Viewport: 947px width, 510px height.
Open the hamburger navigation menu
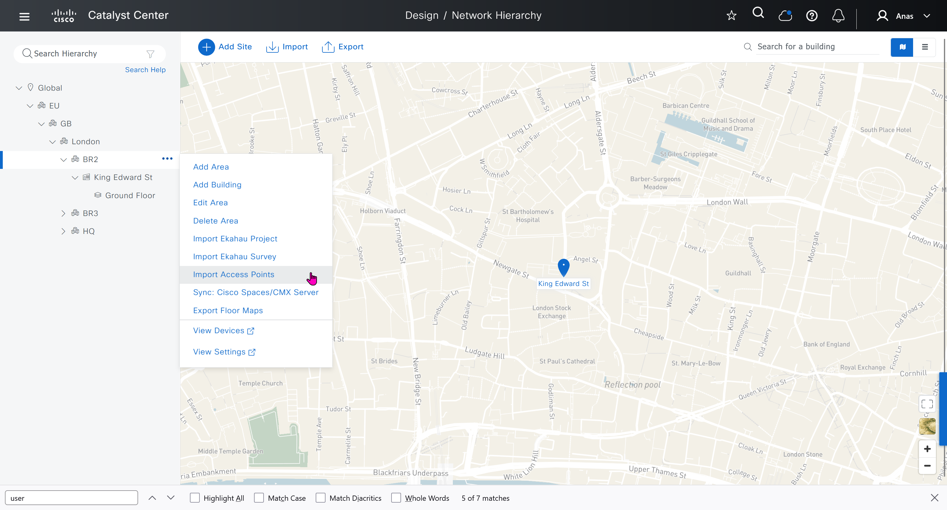click(x=24, y=16)
